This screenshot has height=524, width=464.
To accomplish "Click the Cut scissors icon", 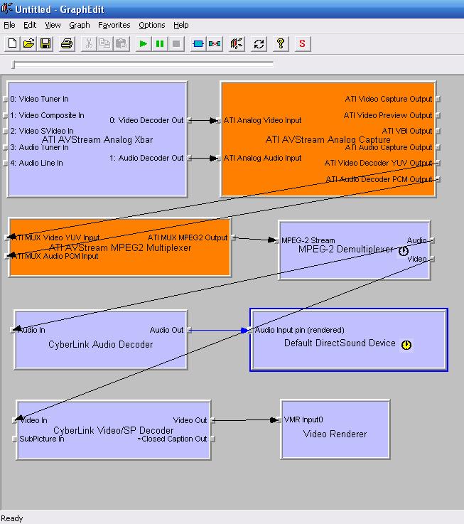I will click(89, 44).
